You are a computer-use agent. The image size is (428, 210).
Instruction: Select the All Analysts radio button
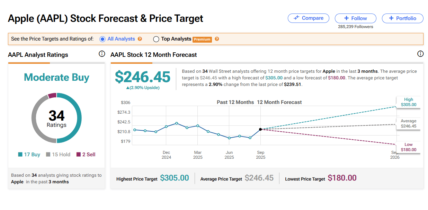[x=102, y=39]
